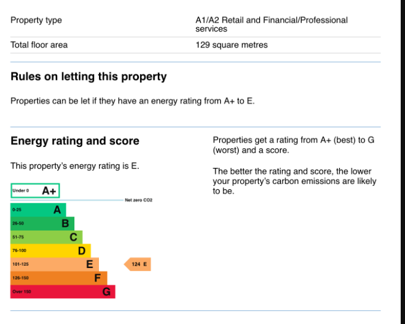
Task: Click the Total floor area label
Action: 39,45
